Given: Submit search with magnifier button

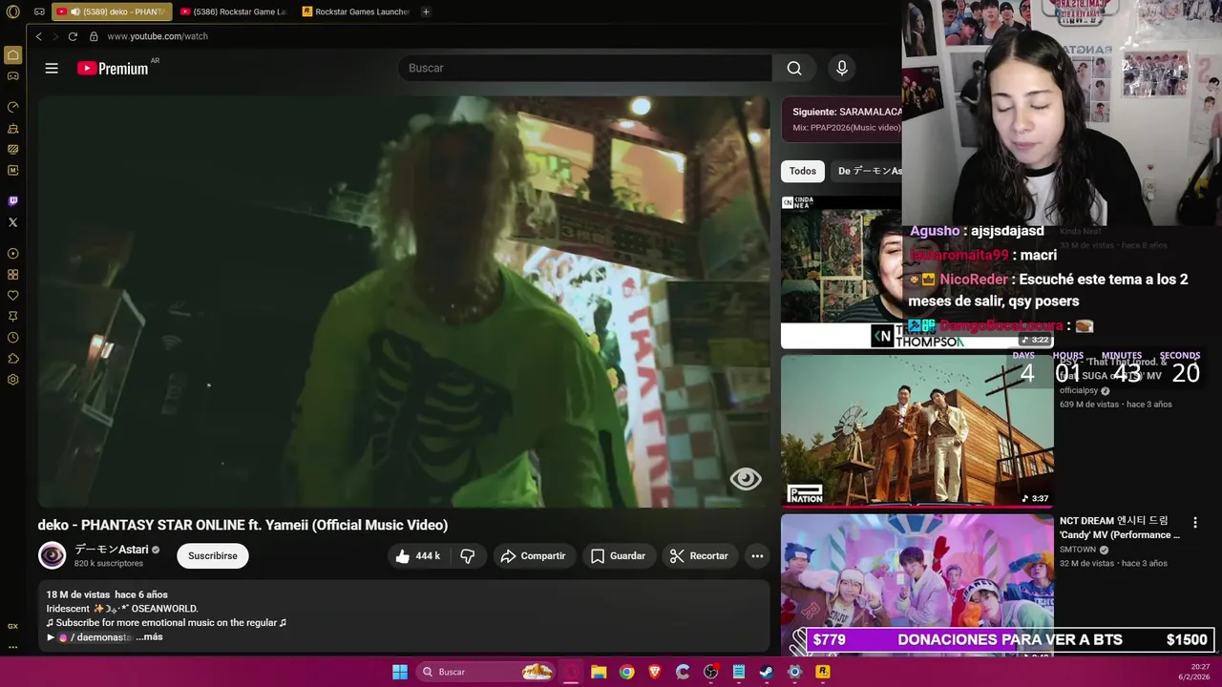Looking at the screenshot, I should pyautogui.click(x=794, y=68).
